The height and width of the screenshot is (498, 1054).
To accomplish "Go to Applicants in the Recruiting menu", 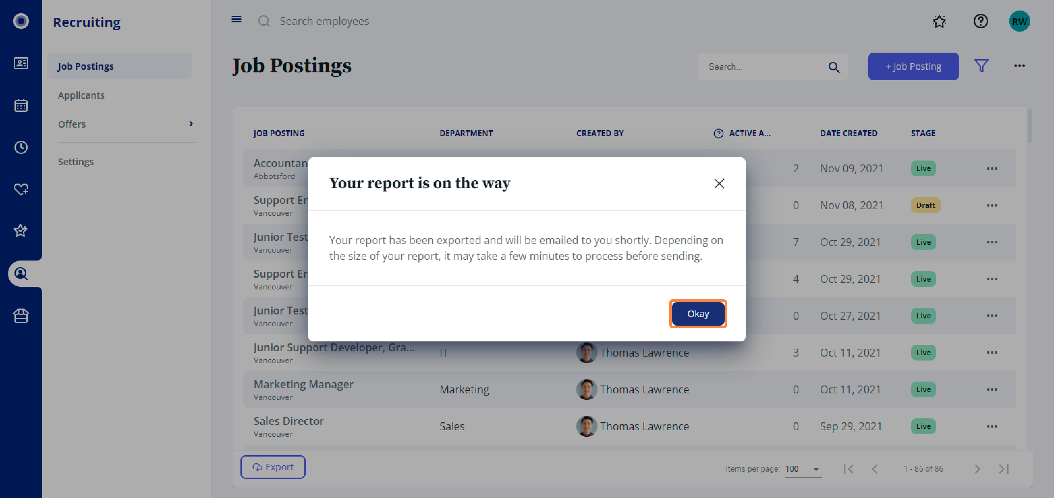I will pos(81,95).
